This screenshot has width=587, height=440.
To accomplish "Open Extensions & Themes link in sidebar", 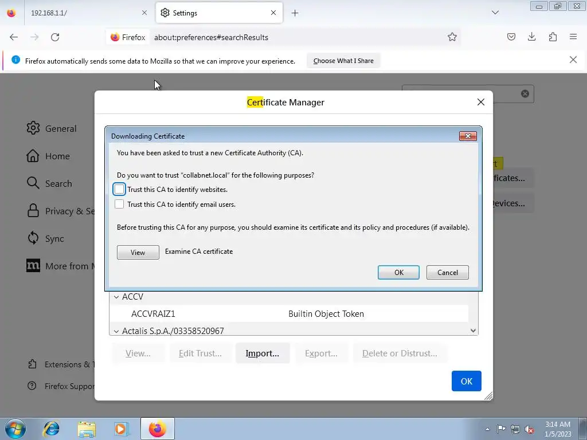I will point(61,364).
